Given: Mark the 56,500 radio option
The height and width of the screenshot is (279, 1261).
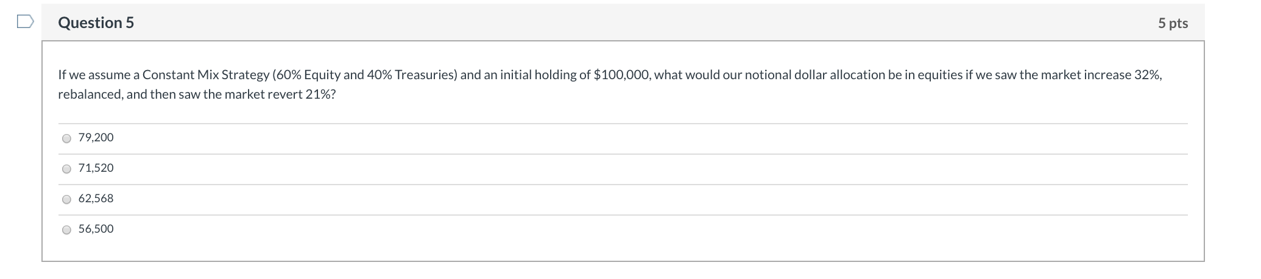Looking at the screenshot, I should coord(66,230).
